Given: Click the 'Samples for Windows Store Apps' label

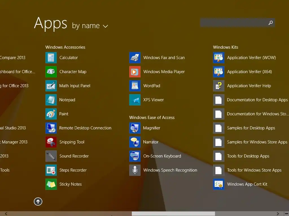Looking at the screenshot, I should point(257,142).
